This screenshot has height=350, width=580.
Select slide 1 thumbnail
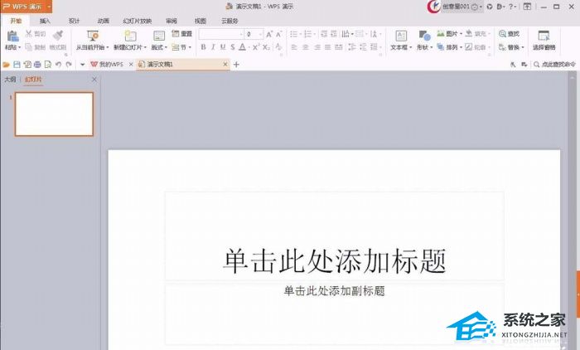pyautogui.click(x=54, y=114)
